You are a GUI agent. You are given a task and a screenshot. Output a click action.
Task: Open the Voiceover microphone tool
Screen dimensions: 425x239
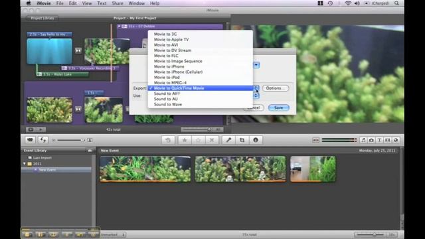pos(228,140)
